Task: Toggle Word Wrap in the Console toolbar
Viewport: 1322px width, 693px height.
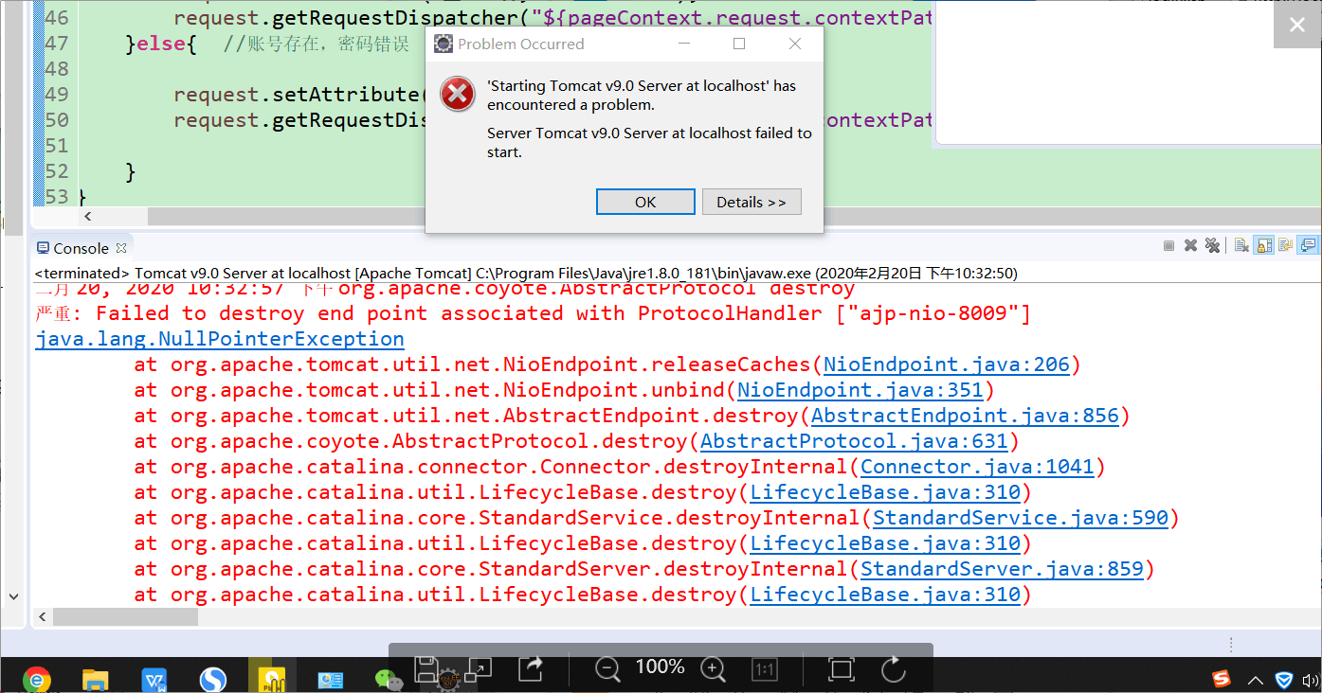Action: (1286, 246)
